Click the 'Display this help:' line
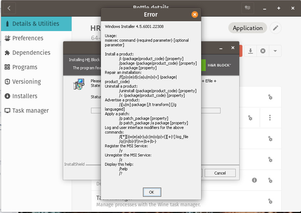 tap(119, 164)
